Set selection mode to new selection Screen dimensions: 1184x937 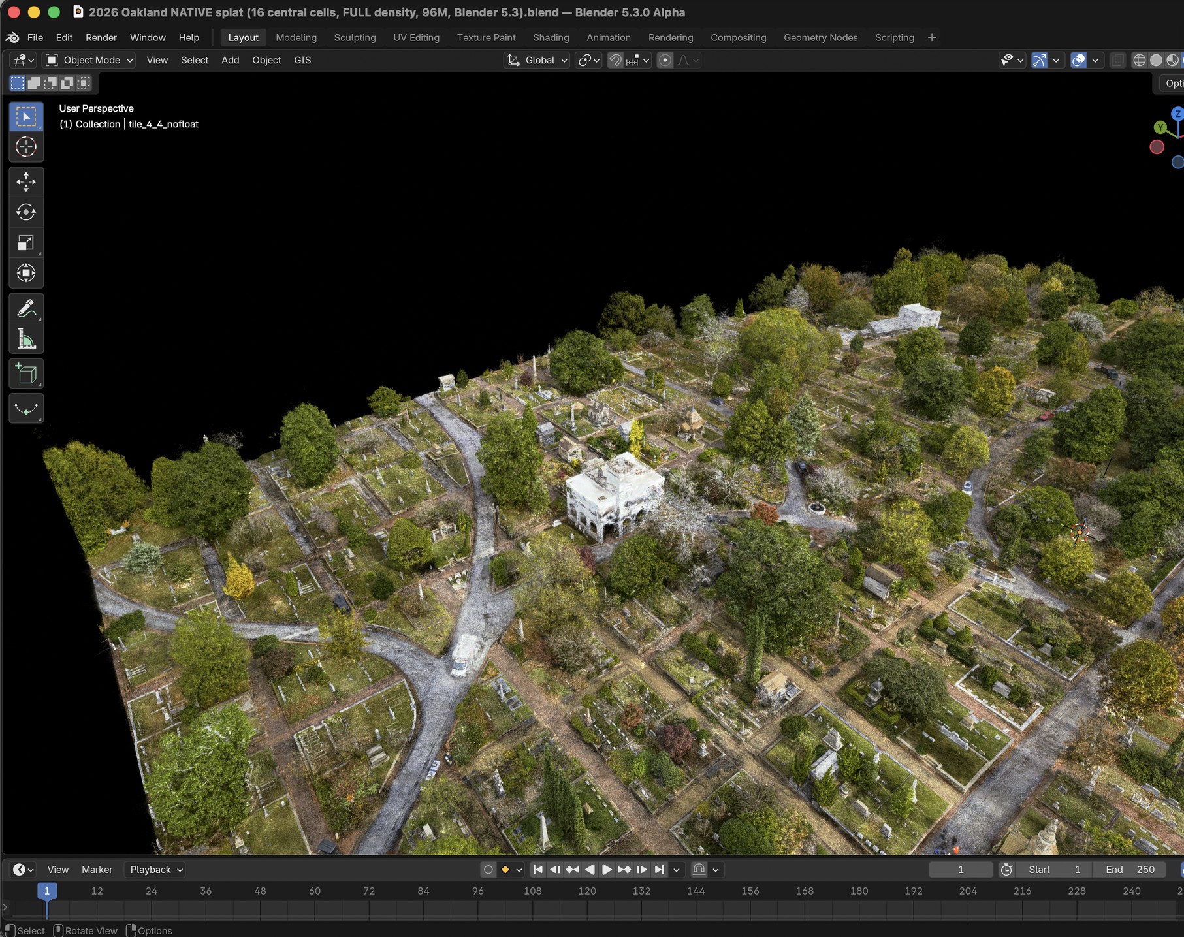(17, 83)
